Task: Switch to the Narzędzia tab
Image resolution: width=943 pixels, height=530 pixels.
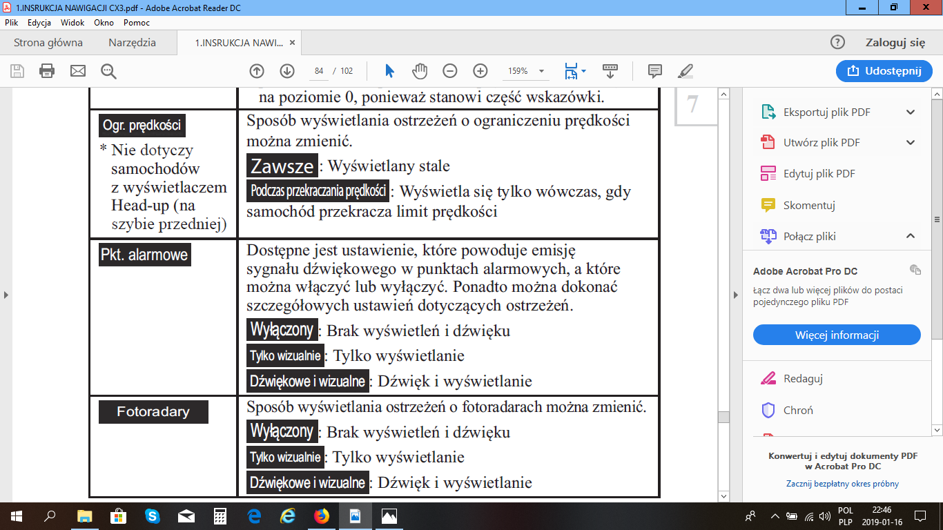Action: point(132,43)
